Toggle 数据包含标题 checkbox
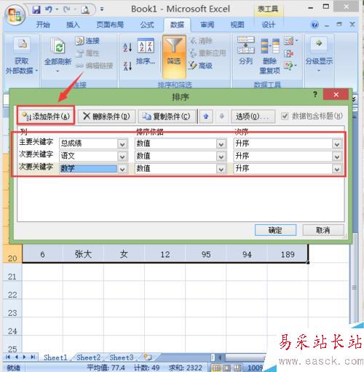The height and width of the screenshot is (372, 364). [x=285, y=116]
